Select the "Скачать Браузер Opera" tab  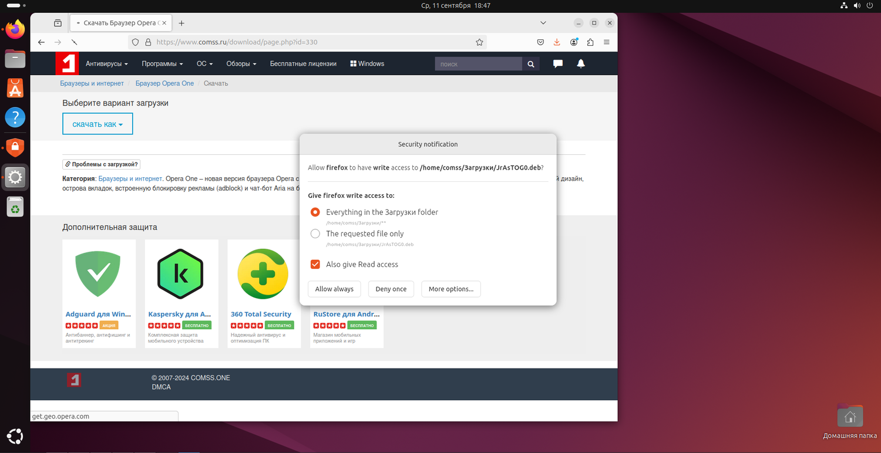pos(120,23)
